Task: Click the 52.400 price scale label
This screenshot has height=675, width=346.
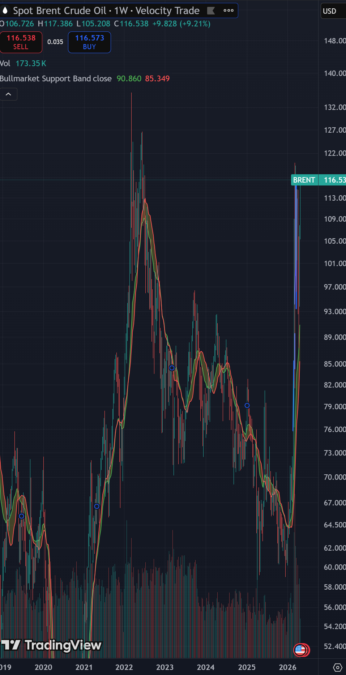Action: 335,646
